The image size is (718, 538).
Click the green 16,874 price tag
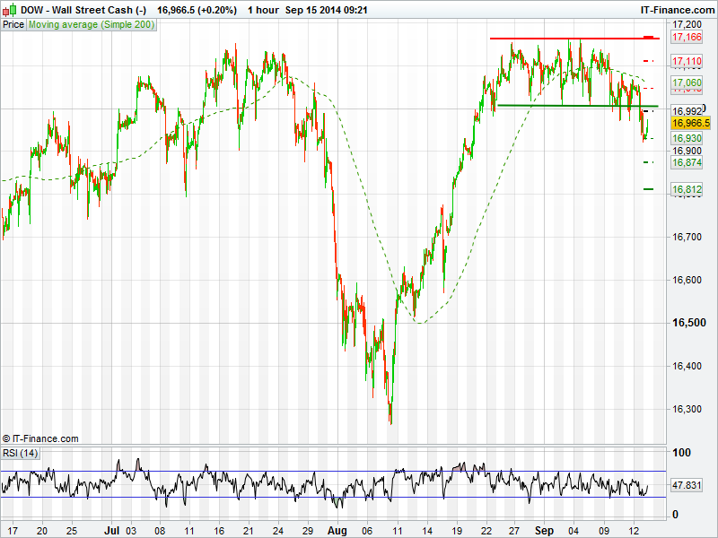pyautogui.click(x=687, y=162)
